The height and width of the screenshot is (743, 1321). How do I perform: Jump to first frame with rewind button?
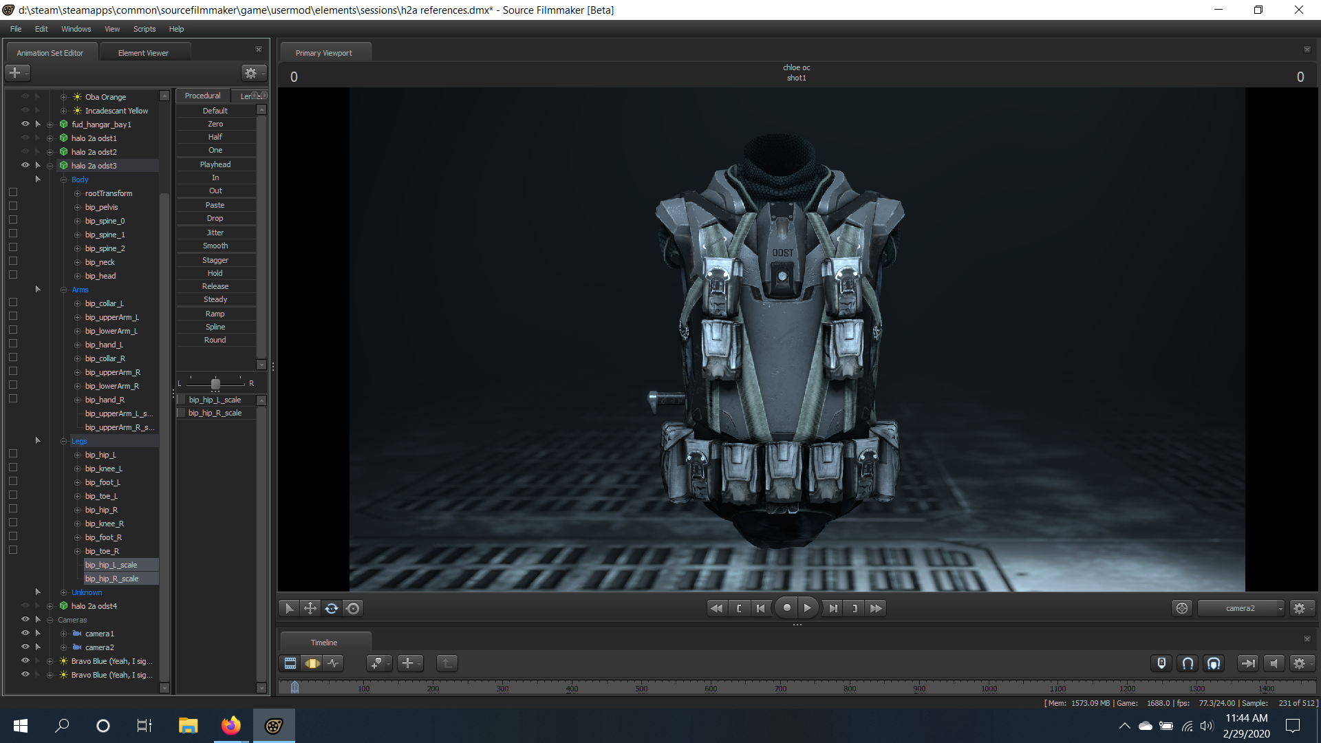(717, 608)
